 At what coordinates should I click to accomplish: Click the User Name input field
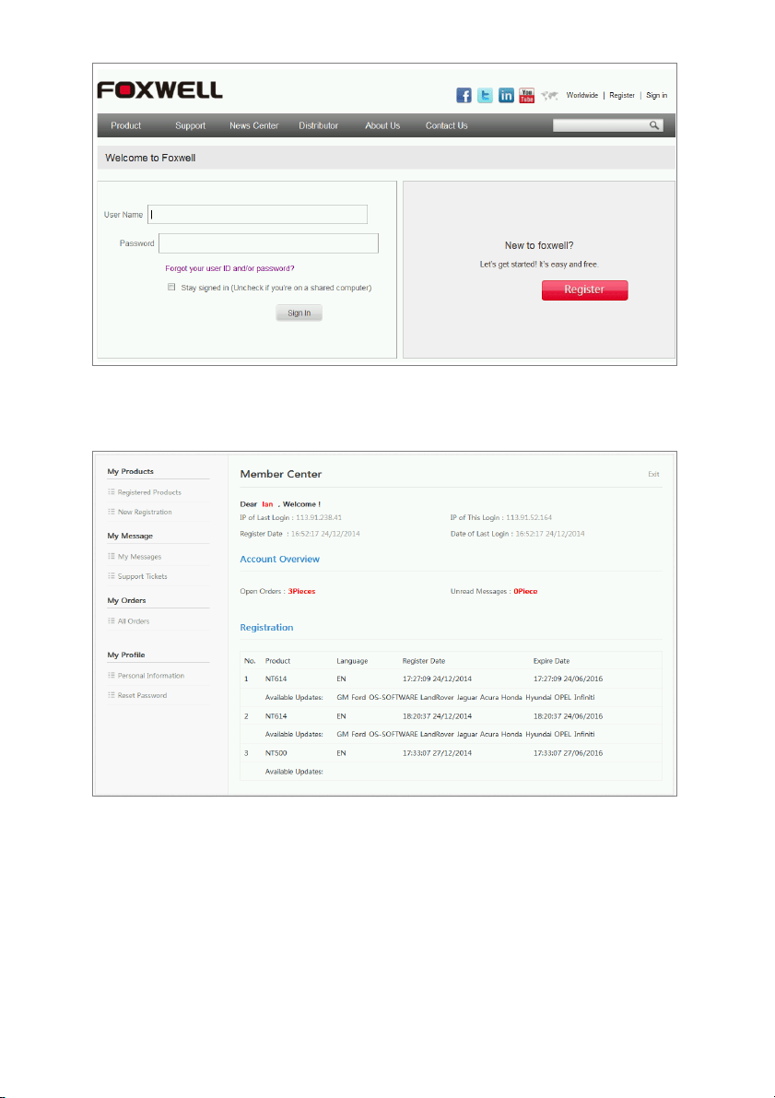[258, 214]
